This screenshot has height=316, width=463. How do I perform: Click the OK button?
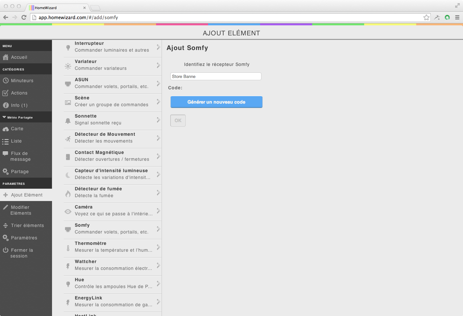178,120
